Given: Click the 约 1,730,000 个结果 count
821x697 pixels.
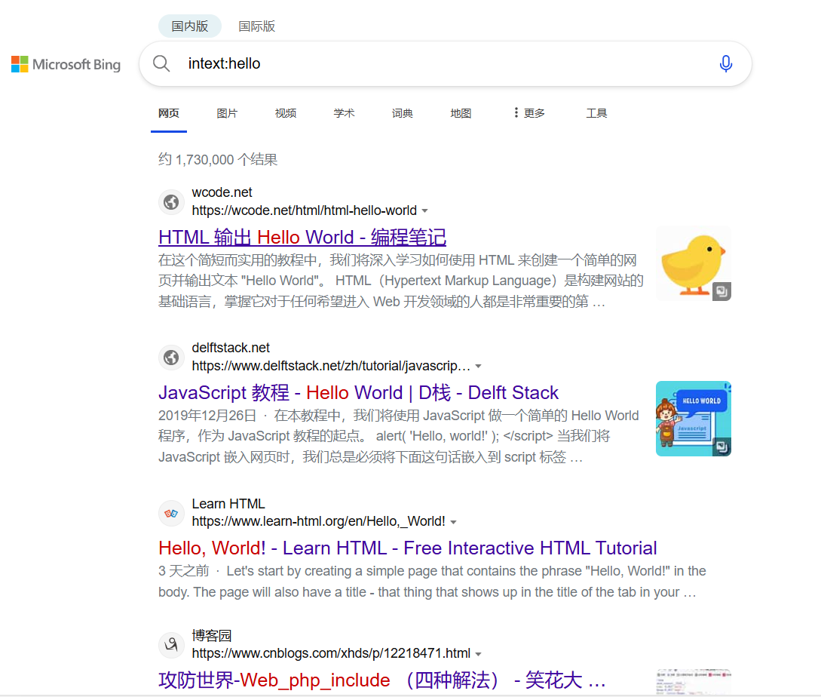Looking at the screenshot, I should pos(218,159).
